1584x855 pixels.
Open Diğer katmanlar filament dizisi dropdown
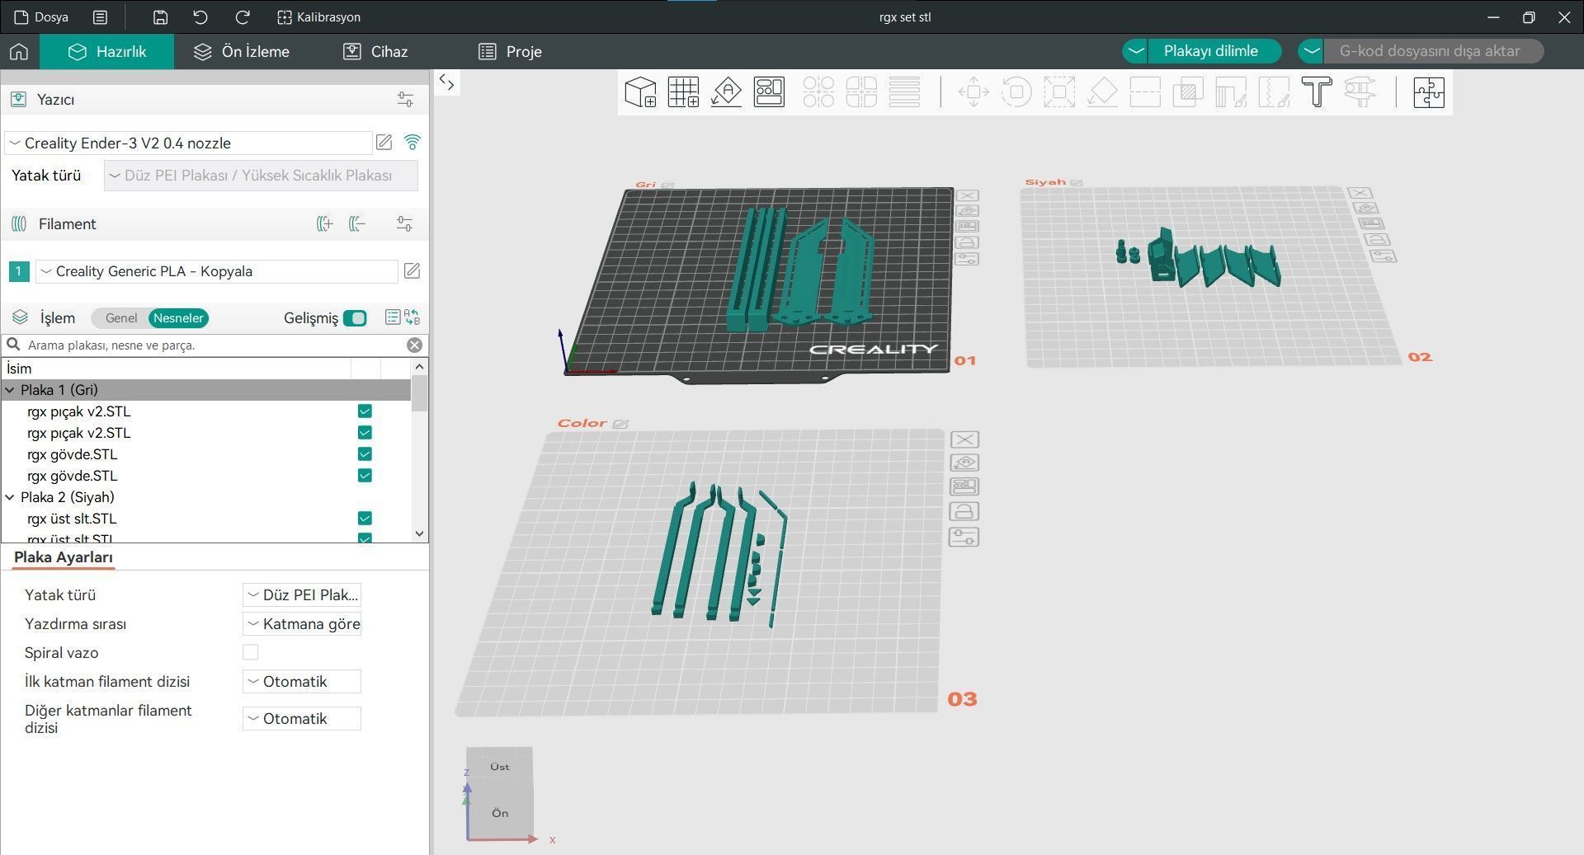click(302, 719)
